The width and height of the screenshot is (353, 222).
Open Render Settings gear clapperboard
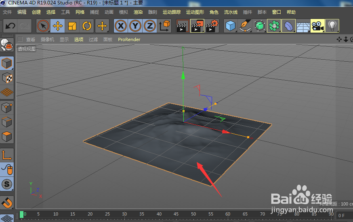point(212,26)
